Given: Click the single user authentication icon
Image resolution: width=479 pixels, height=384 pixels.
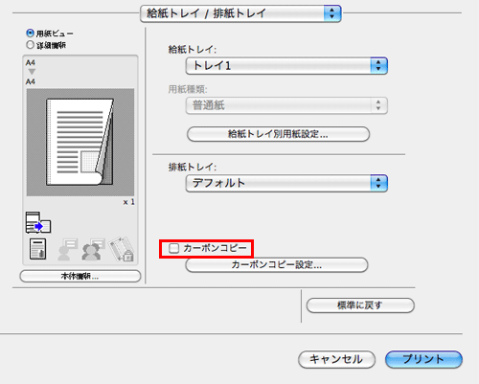Looking at the screenshot, I should pos(67,249).
